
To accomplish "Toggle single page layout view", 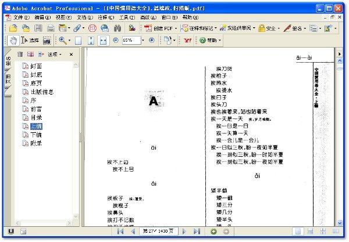I will click(x=298, y=232).
